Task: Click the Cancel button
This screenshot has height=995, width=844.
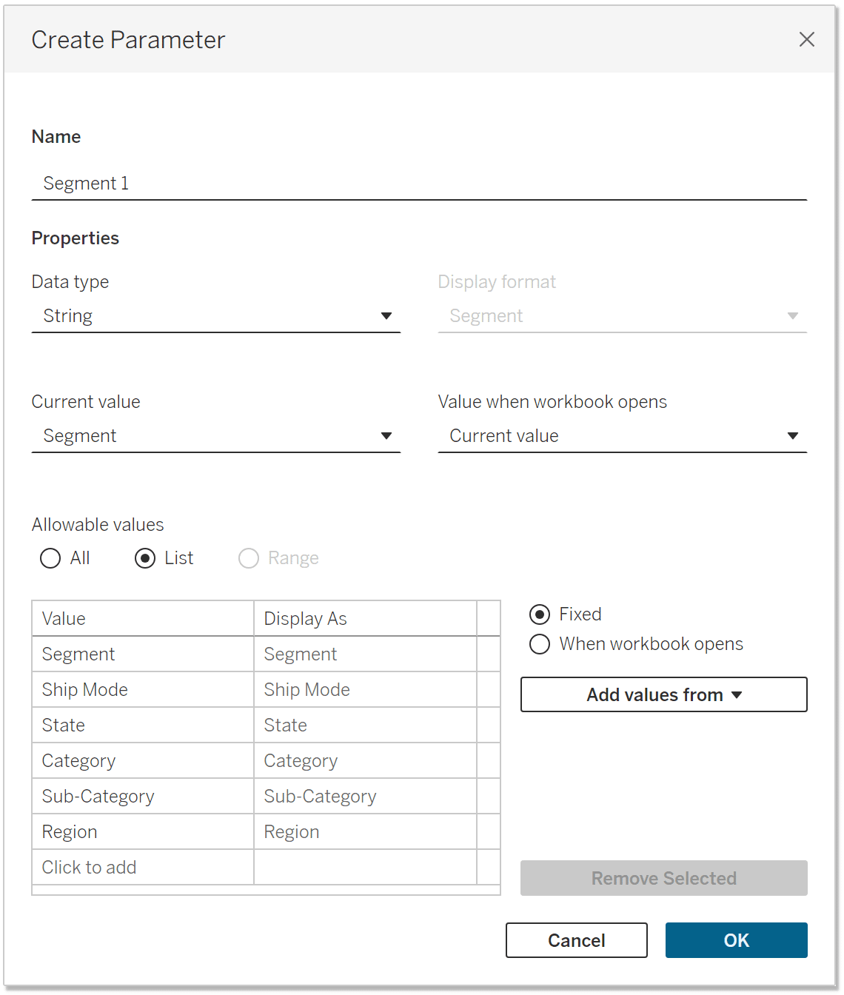Action: point(577,940)
